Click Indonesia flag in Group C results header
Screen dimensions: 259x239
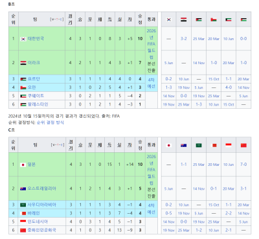click(229, 145)
